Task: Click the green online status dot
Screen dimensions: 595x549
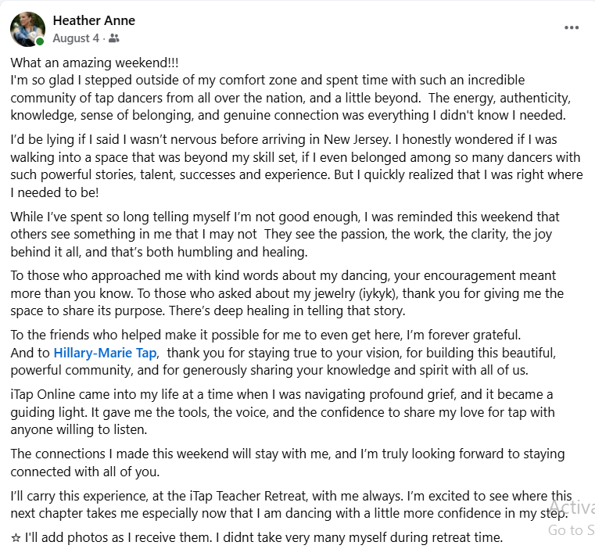Action: tap(41, 41)
